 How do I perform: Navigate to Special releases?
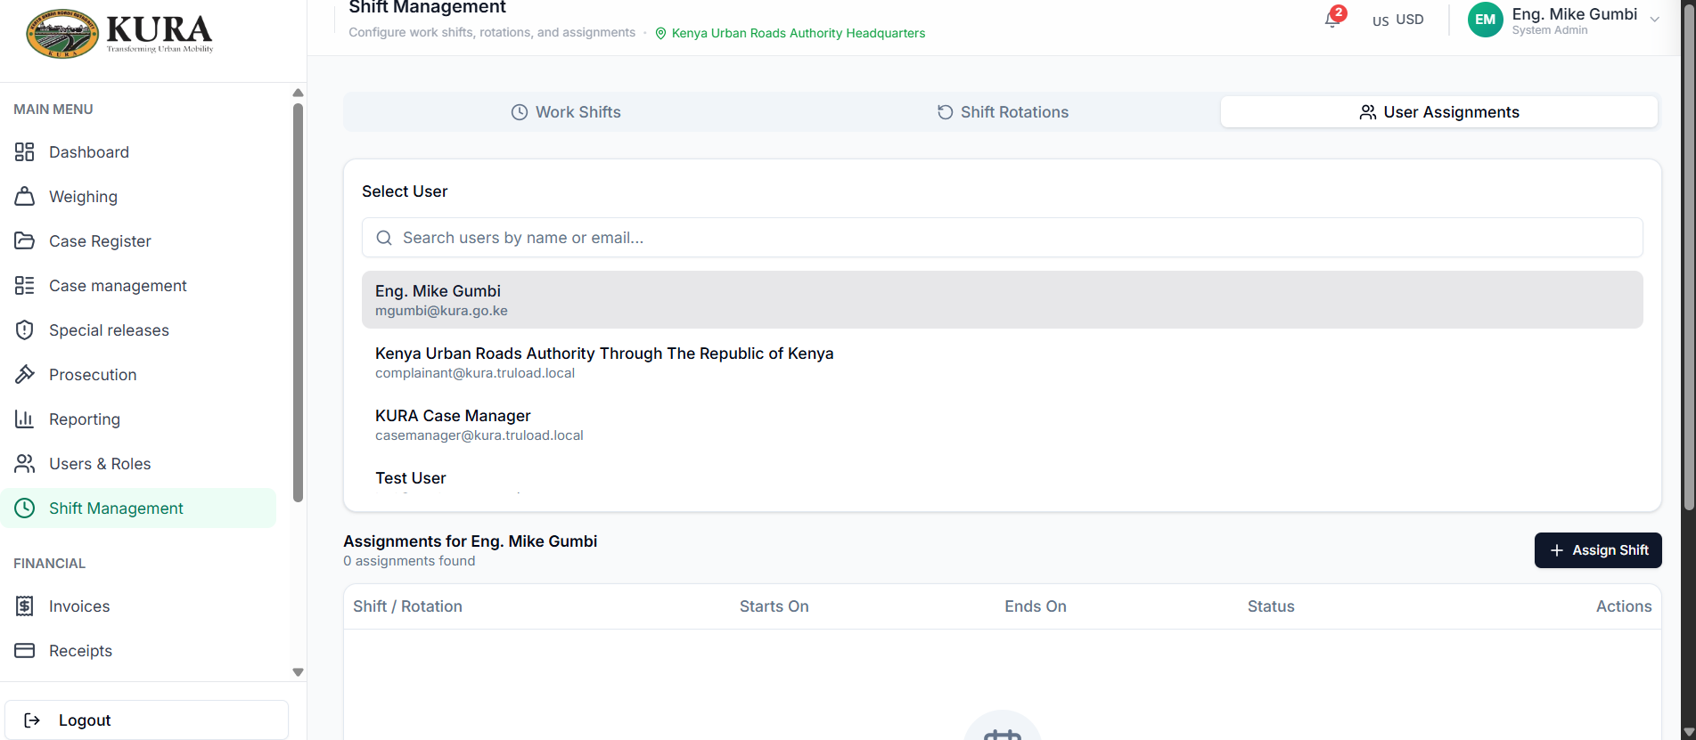[138, 330]
